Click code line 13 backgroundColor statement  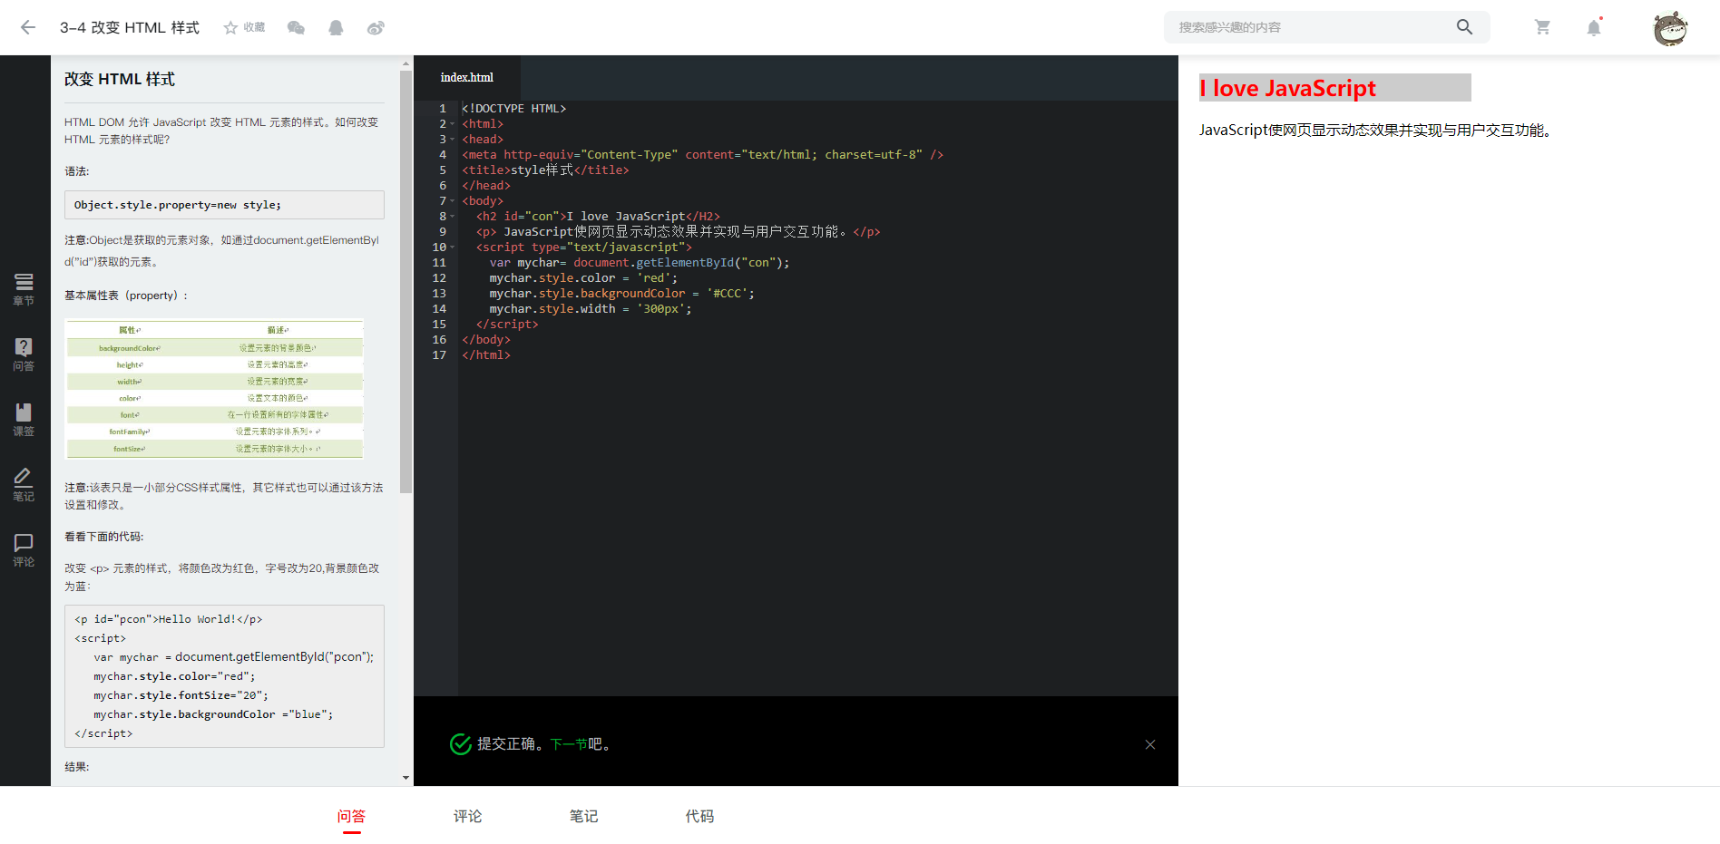(x=621, y=294)
